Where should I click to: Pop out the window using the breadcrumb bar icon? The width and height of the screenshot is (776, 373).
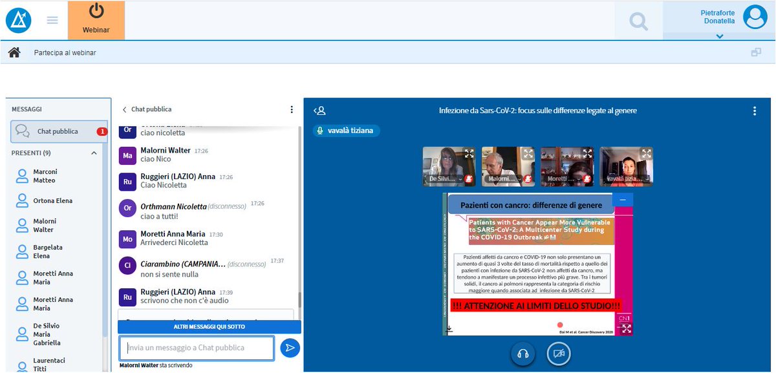click(756, 52)
